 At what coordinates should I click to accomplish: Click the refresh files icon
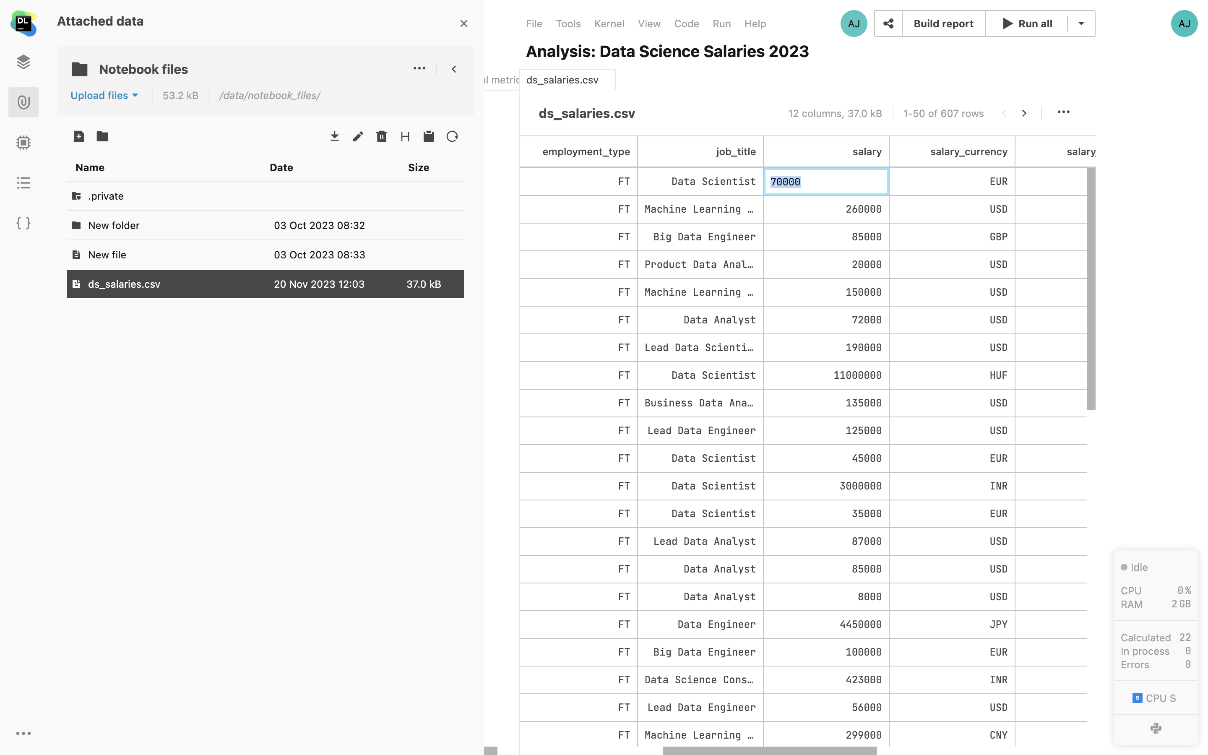(452, 136)
